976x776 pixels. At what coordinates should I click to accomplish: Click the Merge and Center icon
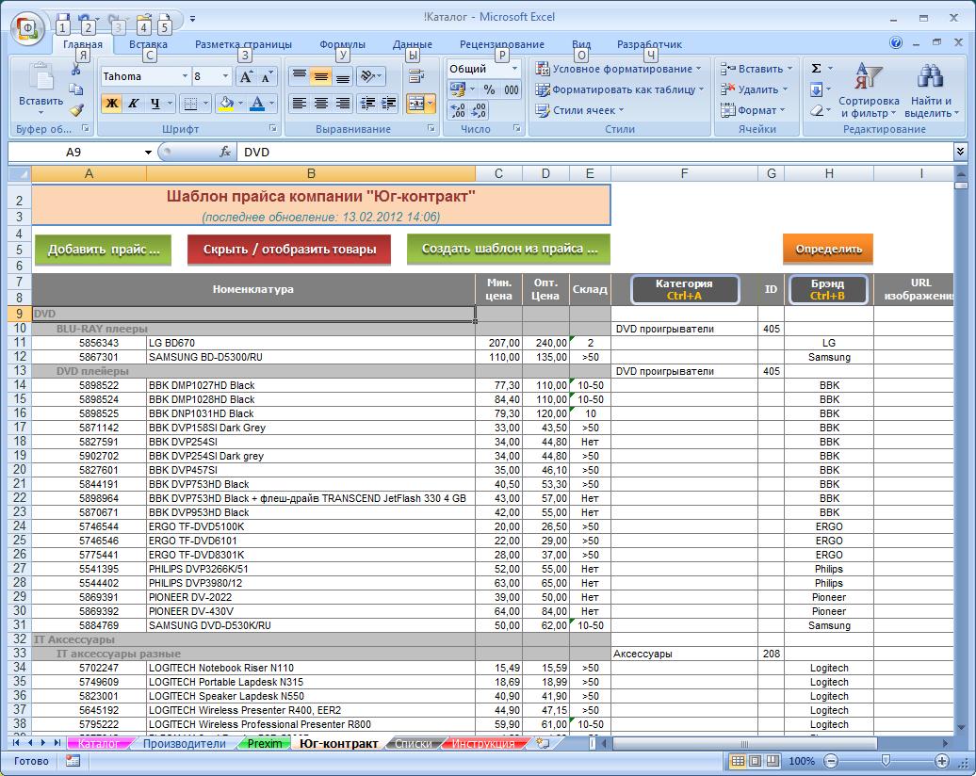coord(415,104)
